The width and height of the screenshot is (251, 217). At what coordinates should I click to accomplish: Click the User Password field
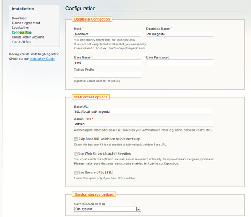179,62
